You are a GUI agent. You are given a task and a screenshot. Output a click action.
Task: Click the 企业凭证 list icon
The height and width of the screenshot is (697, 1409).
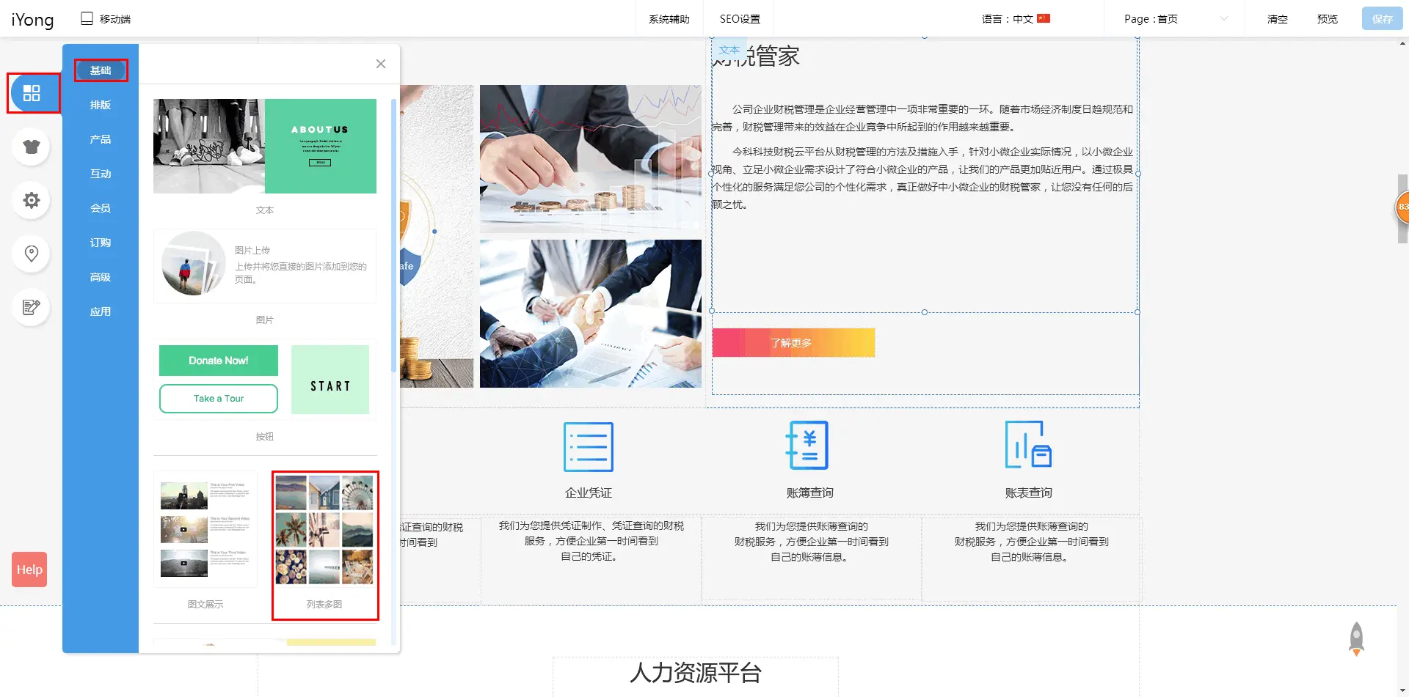[x=588, y=446]
